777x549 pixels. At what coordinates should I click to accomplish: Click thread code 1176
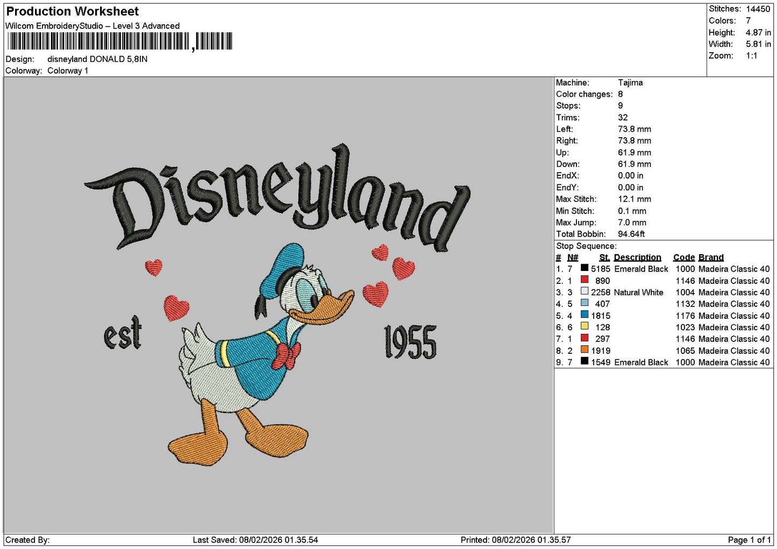(686, 316)
